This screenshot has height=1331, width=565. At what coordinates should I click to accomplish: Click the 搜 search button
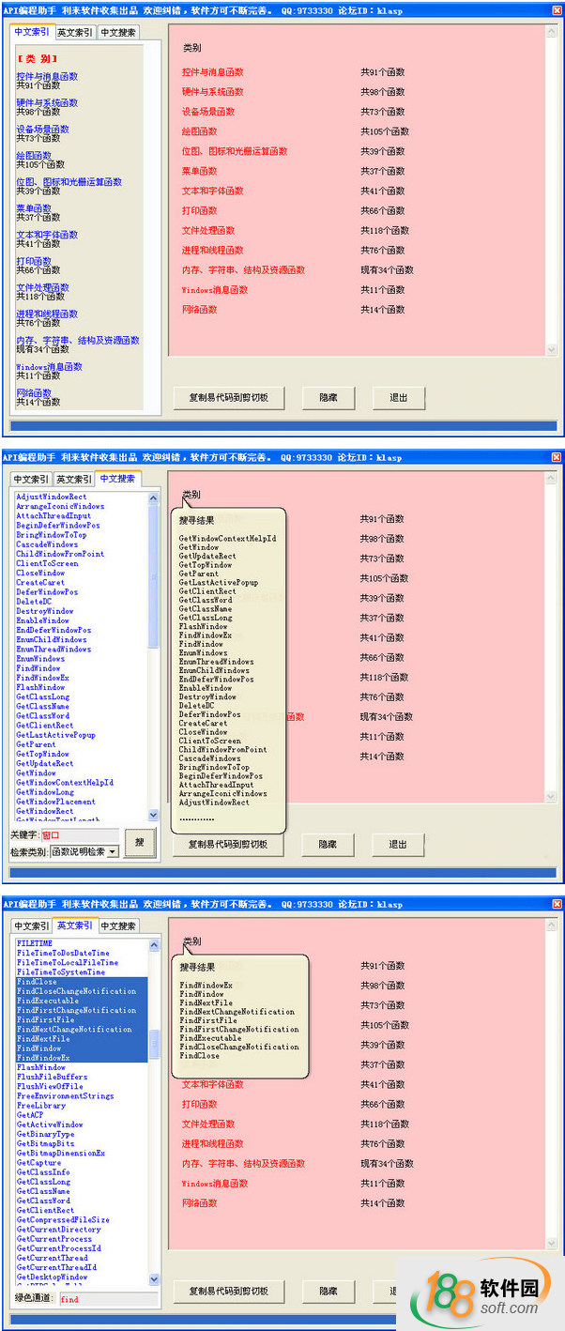[140, 842]
